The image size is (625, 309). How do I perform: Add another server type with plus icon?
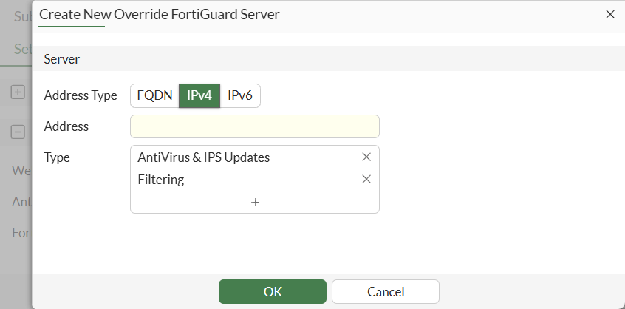tap(255, 202)
